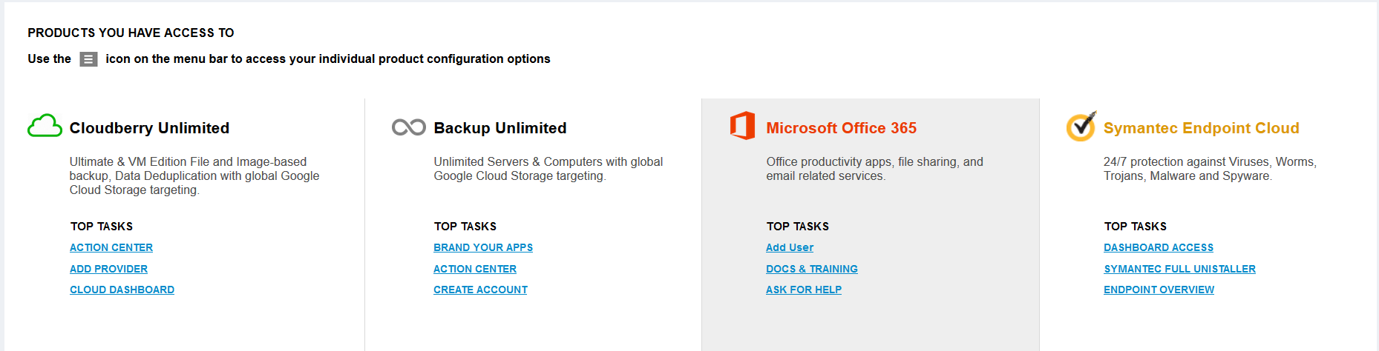Click the Ask For Help link
The image size is (1379, 351).
(804, 290)
